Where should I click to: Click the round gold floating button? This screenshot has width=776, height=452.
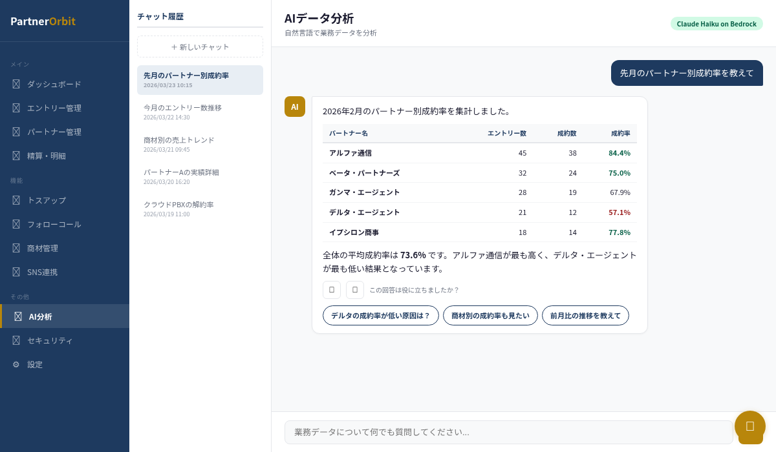pos(750,426)
